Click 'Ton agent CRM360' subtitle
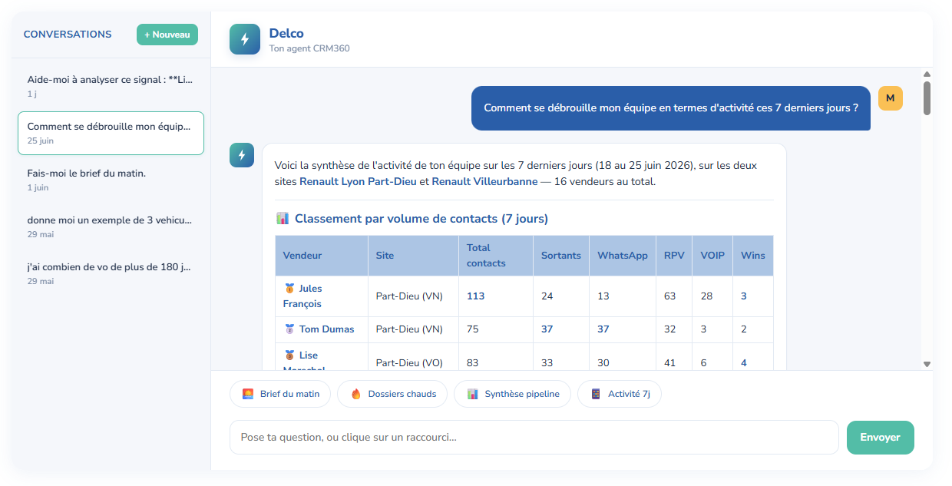The height and width of the screenshot is (486, 952). point(309,48)
